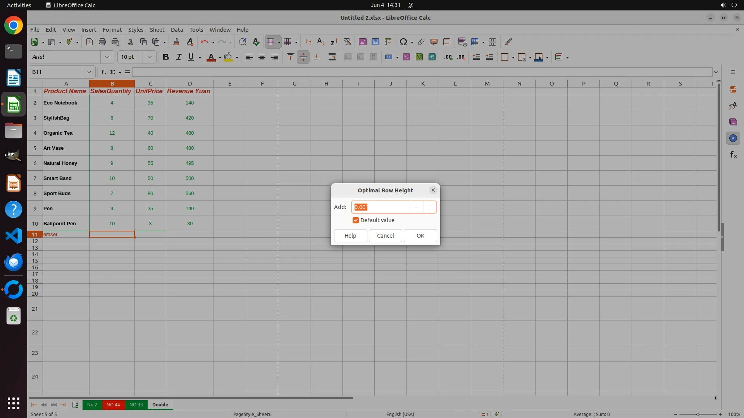The width and height of the screenshot is (744, 418).
Task: Toggle Bold formatting
Action: point(166,57)
